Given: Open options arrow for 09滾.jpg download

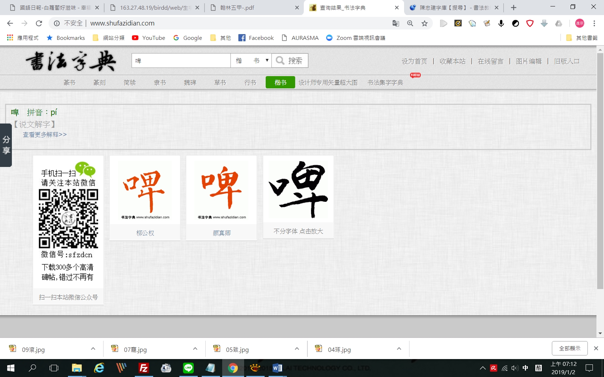Looking at the screenshot, I should [x=93, y=349].
